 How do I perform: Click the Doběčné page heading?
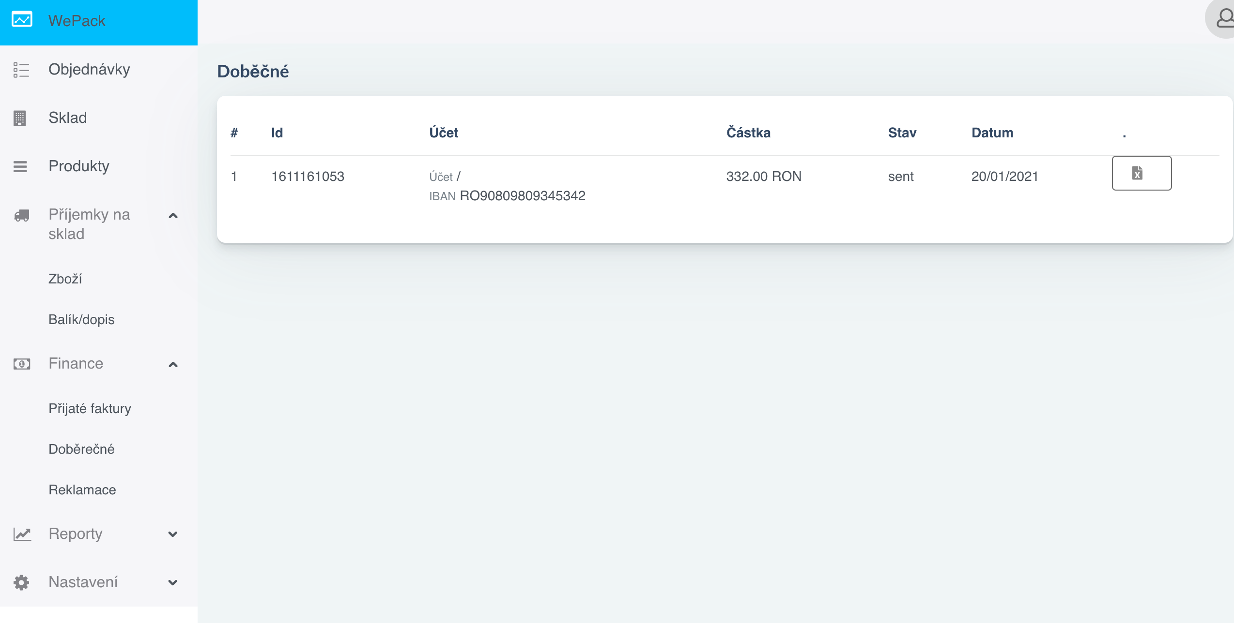coord(253,71)
